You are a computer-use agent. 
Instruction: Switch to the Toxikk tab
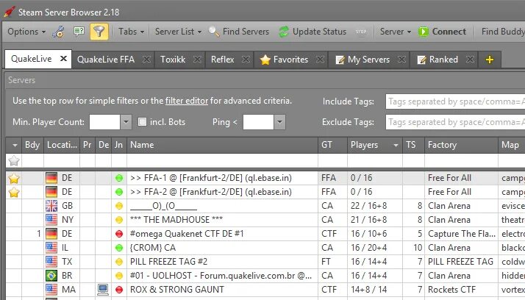point(173,60)
